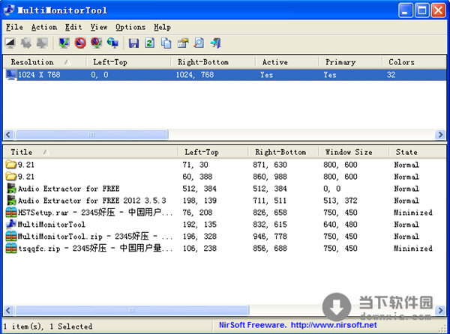The width and height of the screenshot is (450, 334).
Task: Click left arrow of monitor list scrollbar
Action: 8,135
